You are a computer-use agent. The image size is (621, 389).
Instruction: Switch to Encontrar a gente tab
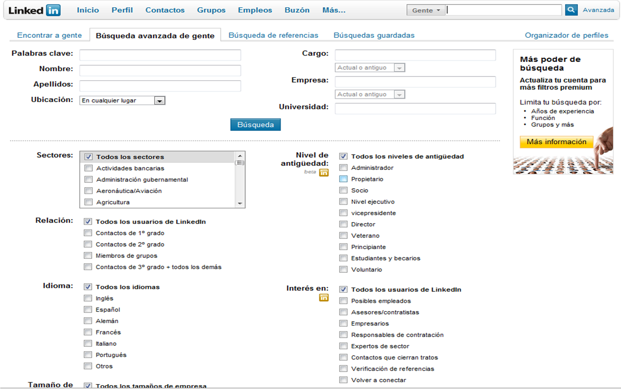[x=49, y=35]
